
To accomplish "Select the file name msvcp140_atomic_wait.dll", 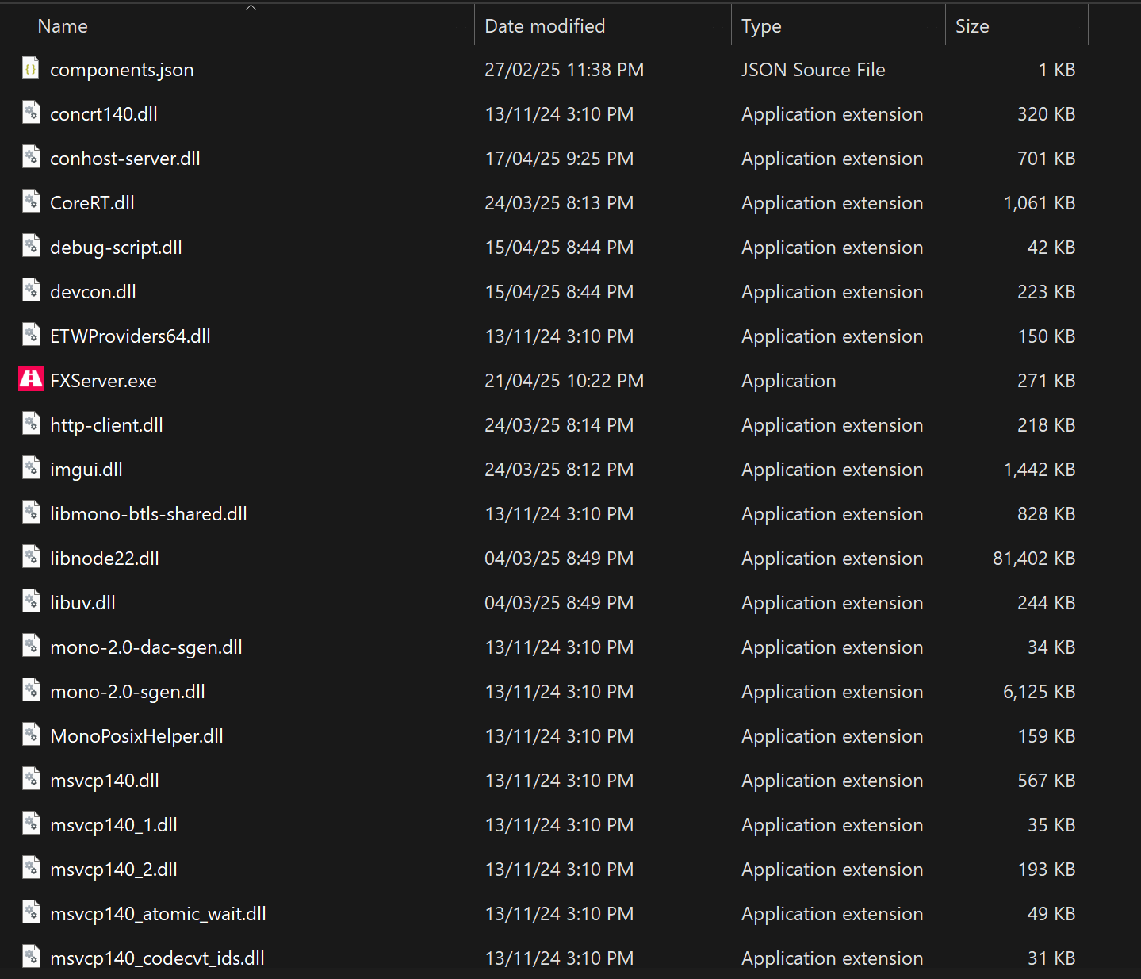I will pos(158,914).
